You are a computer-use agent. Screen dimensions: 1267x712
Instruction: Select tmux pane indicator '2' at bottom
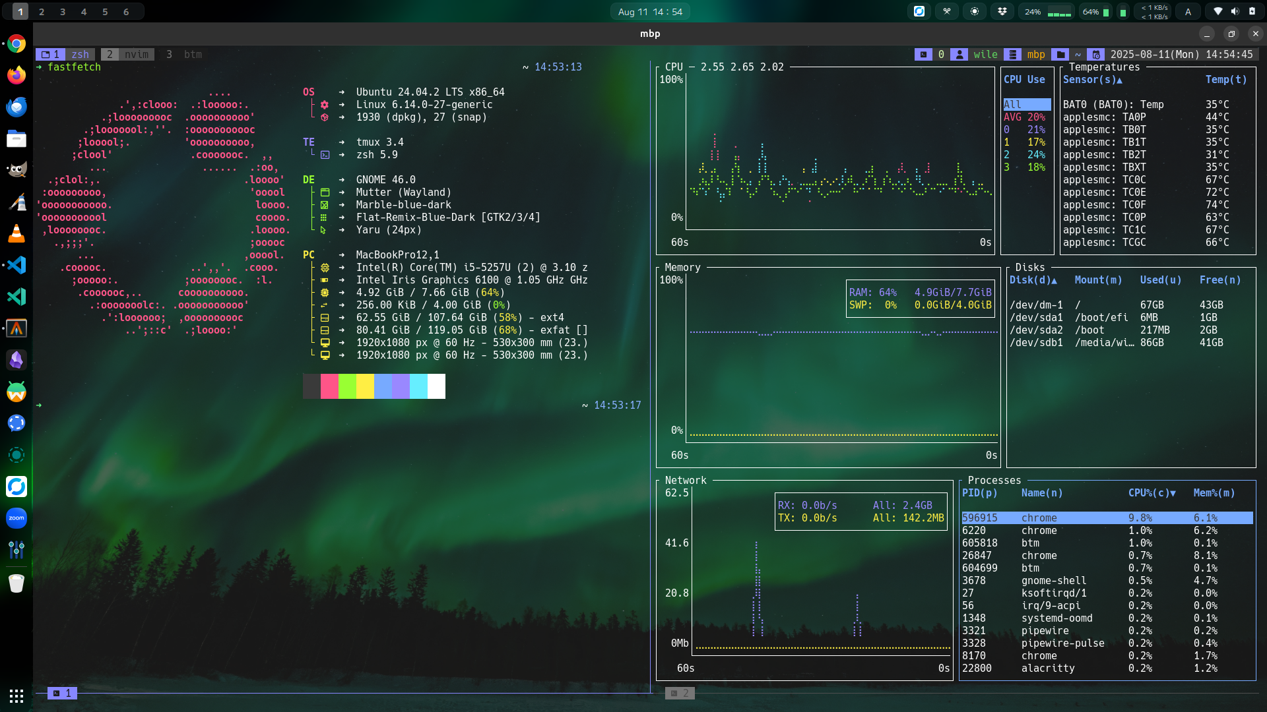click(680, 693)
